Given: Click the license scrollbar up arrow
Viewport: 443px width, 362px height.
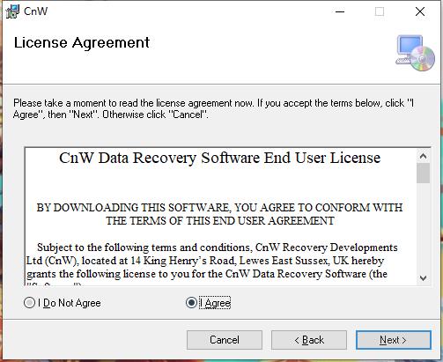Looking at the screenshot, I should 423,156.
